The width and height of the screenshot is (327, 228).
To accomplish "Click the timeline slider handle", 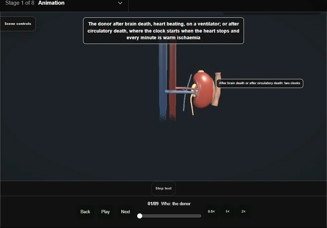I will [x=140, y=216].
